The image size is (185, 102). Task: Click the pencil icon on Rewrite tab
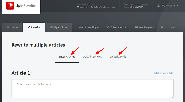(29, 27)
